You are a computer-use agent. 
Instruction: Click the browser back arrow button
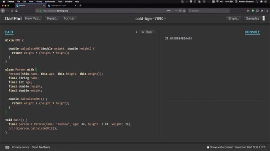coord(3,10)
